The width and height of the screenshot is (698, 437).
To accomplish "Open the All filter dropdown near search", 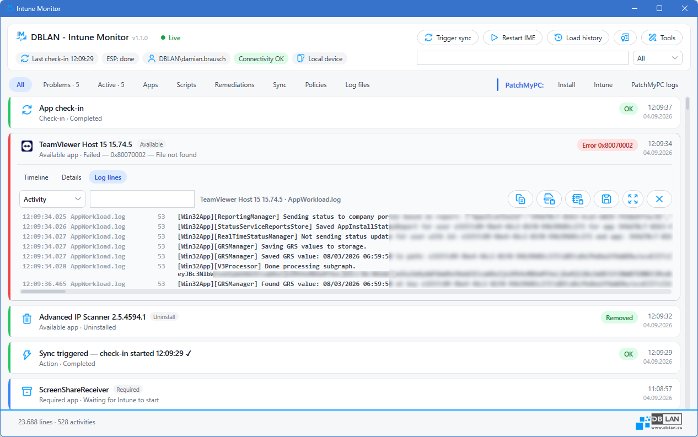I will 658,58.
